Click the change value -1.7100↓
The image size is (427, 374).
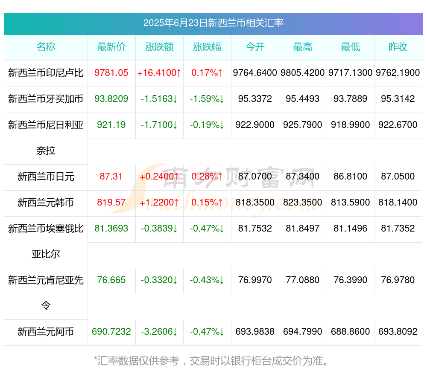[159, 125]
